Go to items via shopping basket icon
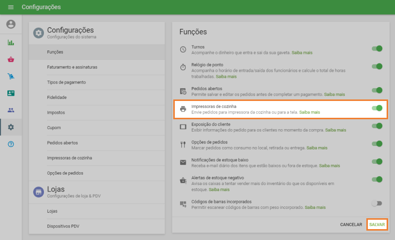This screenshot has width=395, height=240. point(11,59)
